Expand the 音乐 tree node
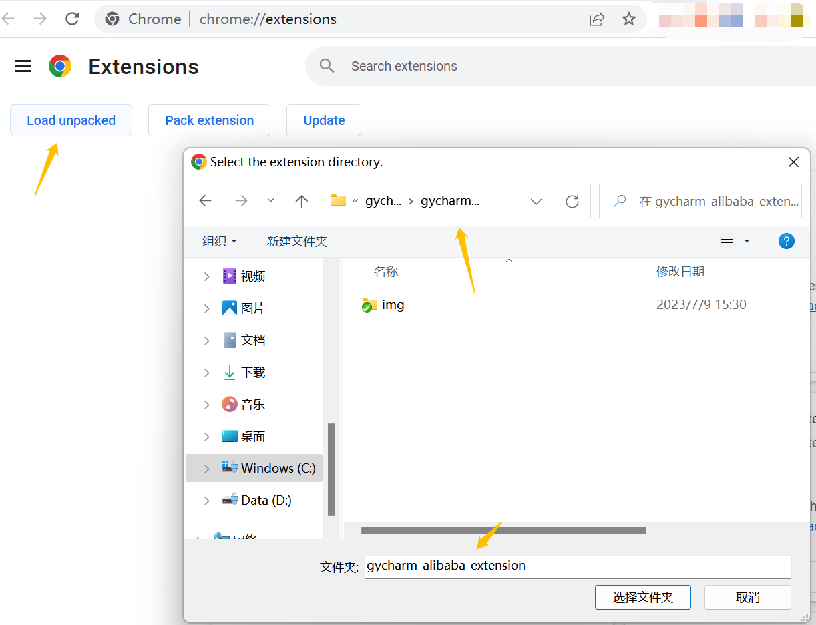The width and height of the screenshot is (816, 625). tap(207, 405)
